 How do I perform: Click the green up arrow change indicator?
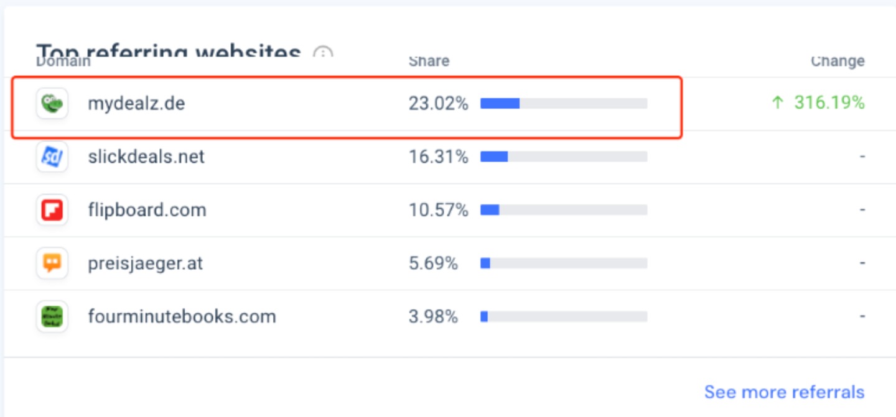[777, 103]
